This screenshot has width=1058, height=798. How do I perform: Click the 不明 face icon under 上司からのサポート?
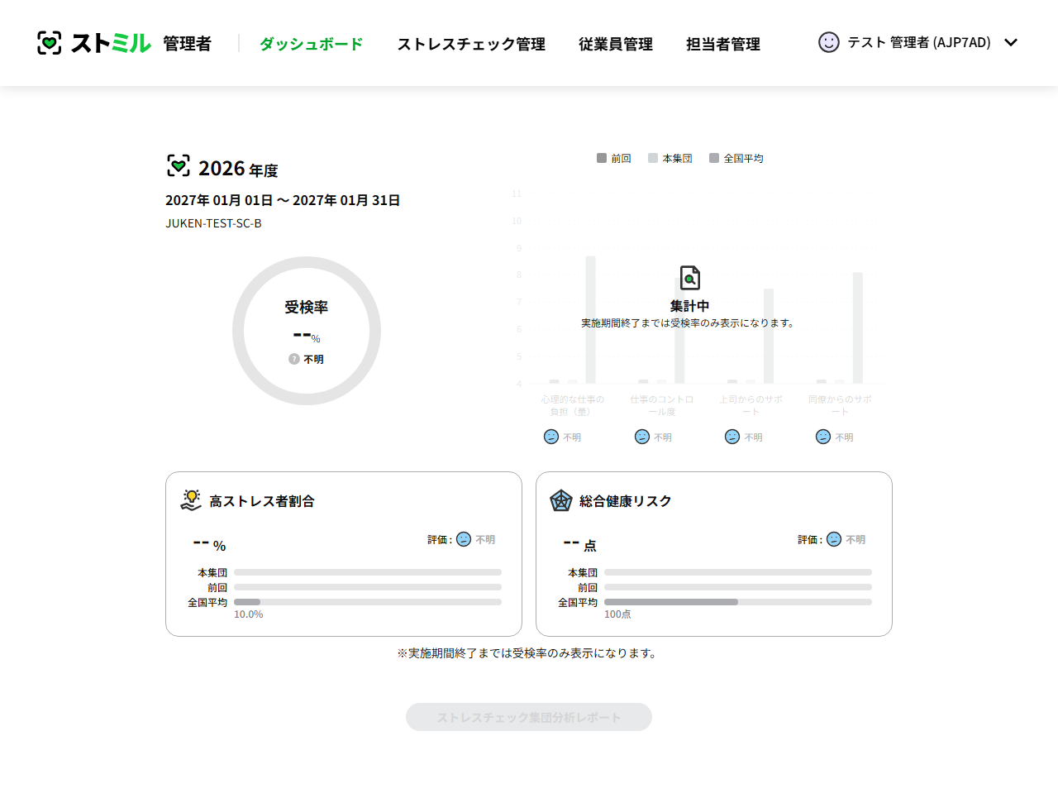(x=732, y=437)
